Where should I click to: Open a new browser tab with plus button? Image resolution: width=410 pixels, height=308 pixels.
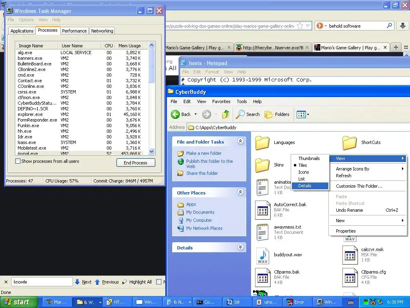396,47
